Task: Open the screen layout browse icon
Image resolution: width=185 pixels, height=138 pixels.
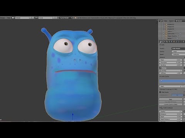Action: (13, 18)
